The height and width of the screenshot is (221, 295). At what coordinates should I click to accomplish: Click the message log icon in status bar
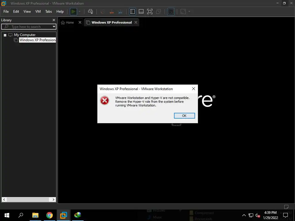tap(286, 207)
